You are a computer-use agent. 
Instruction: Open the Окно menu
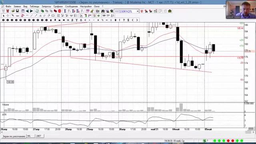97,6
